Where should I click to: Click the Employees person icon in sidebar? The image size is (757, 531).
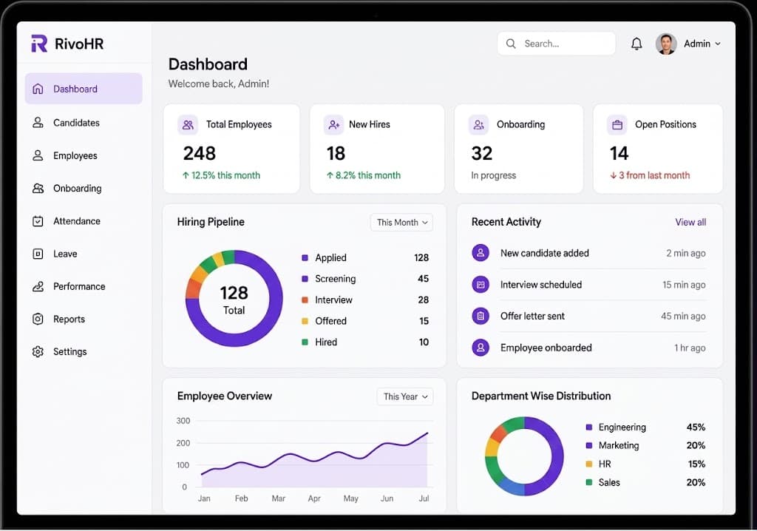coord(38,155)
